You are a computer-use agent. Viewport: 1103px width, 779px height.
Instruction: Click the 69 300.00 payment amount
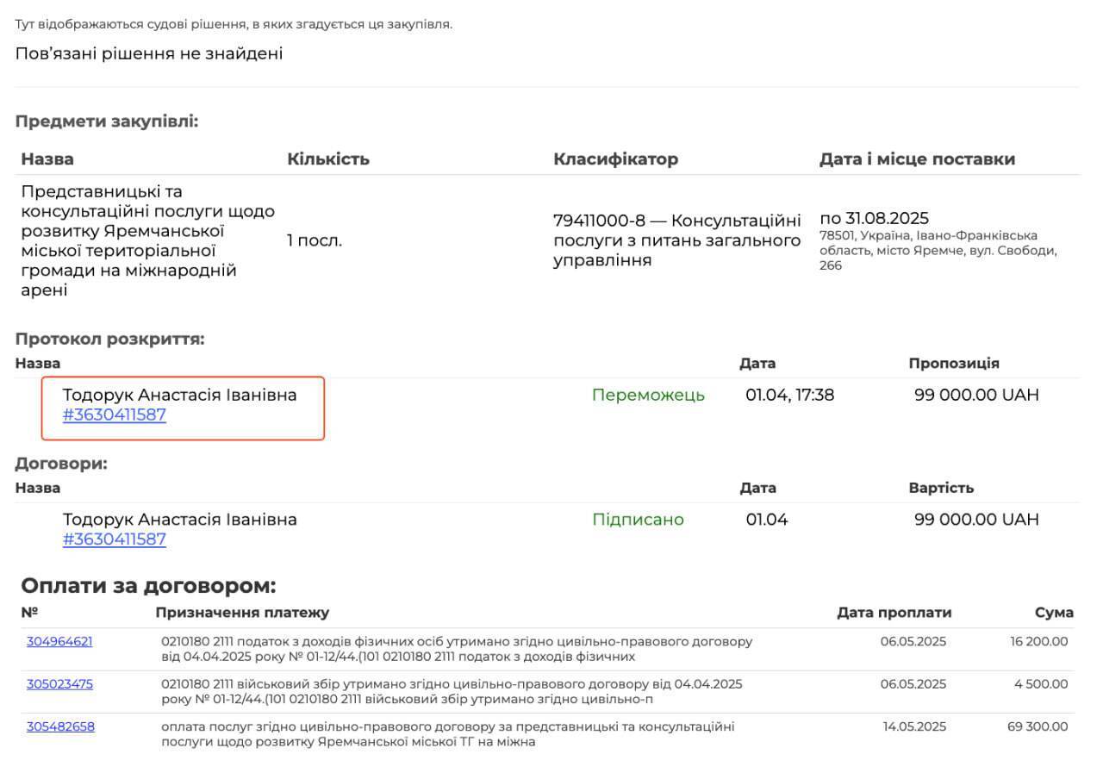click(1037, 726)
